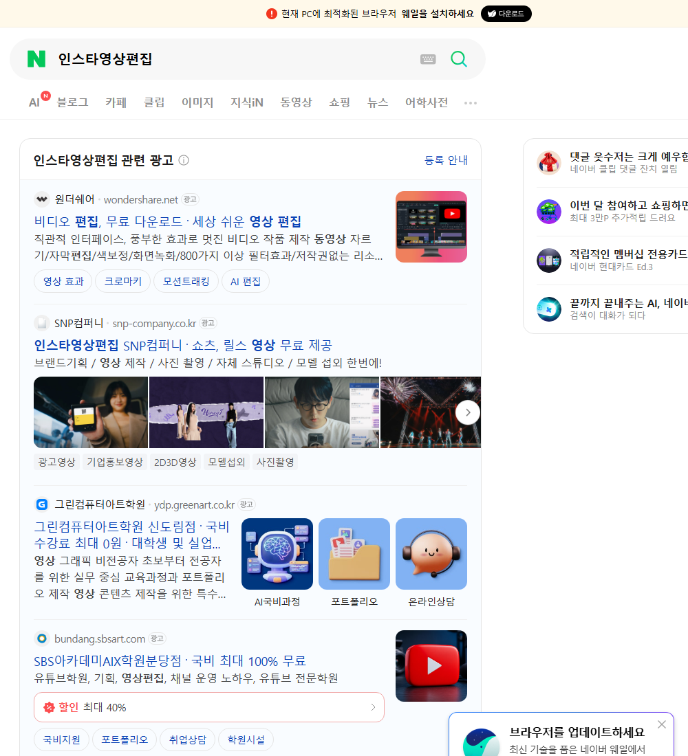Switch to the 뉴스 tab
Viewport: 688px width, 756px height.
point(378,102)
